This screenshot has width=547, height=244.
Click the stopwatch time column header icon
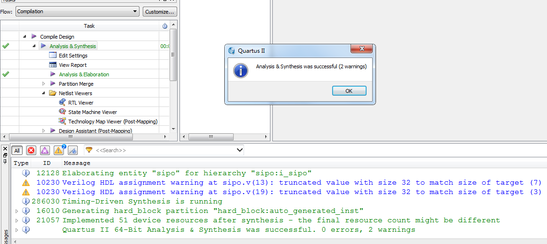click(164, 26)
